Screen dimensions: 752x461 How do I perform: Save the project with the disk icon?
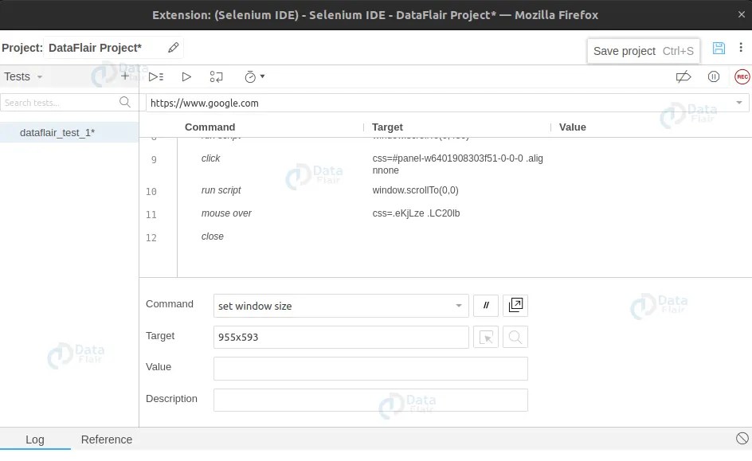[719, 49]
